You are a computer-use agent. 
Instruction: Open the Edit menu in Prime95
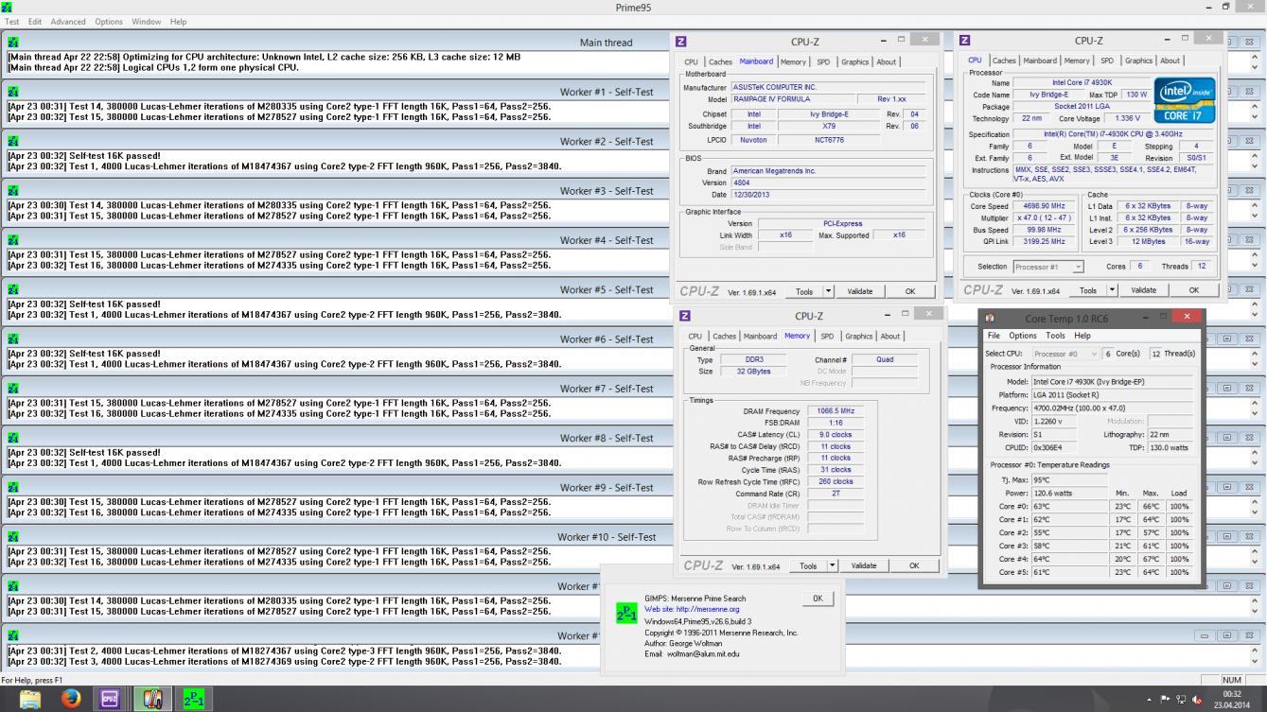pos(35,21)
